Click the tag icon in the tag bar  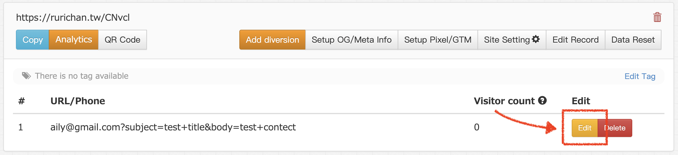point(26,76)
